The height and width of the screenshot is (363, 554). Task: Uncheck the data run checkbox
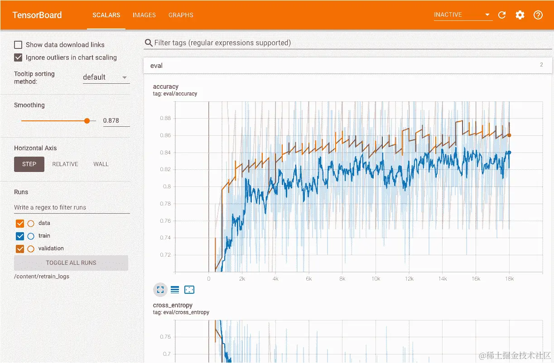point(20,223)
